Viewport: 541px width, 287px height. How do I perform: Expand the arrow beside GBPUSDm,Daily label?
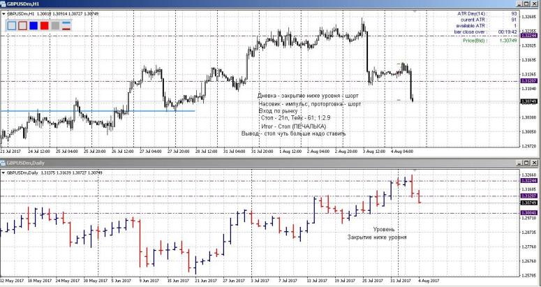click(3, 172)
